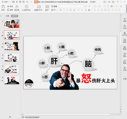Viewport: 127px width, 119px height.
Task: Switch slide pane to Outline (大纲) view
Action: pyautogui.click(x=7, y=16)
